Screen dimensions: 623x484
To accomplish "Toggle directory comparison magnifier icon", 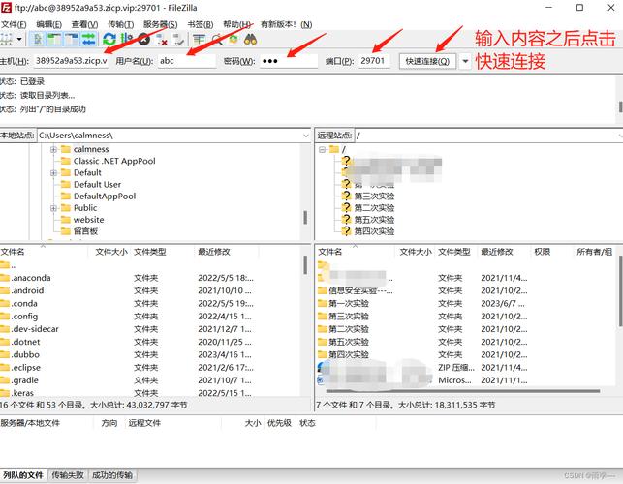I will [x=216, y=39].
